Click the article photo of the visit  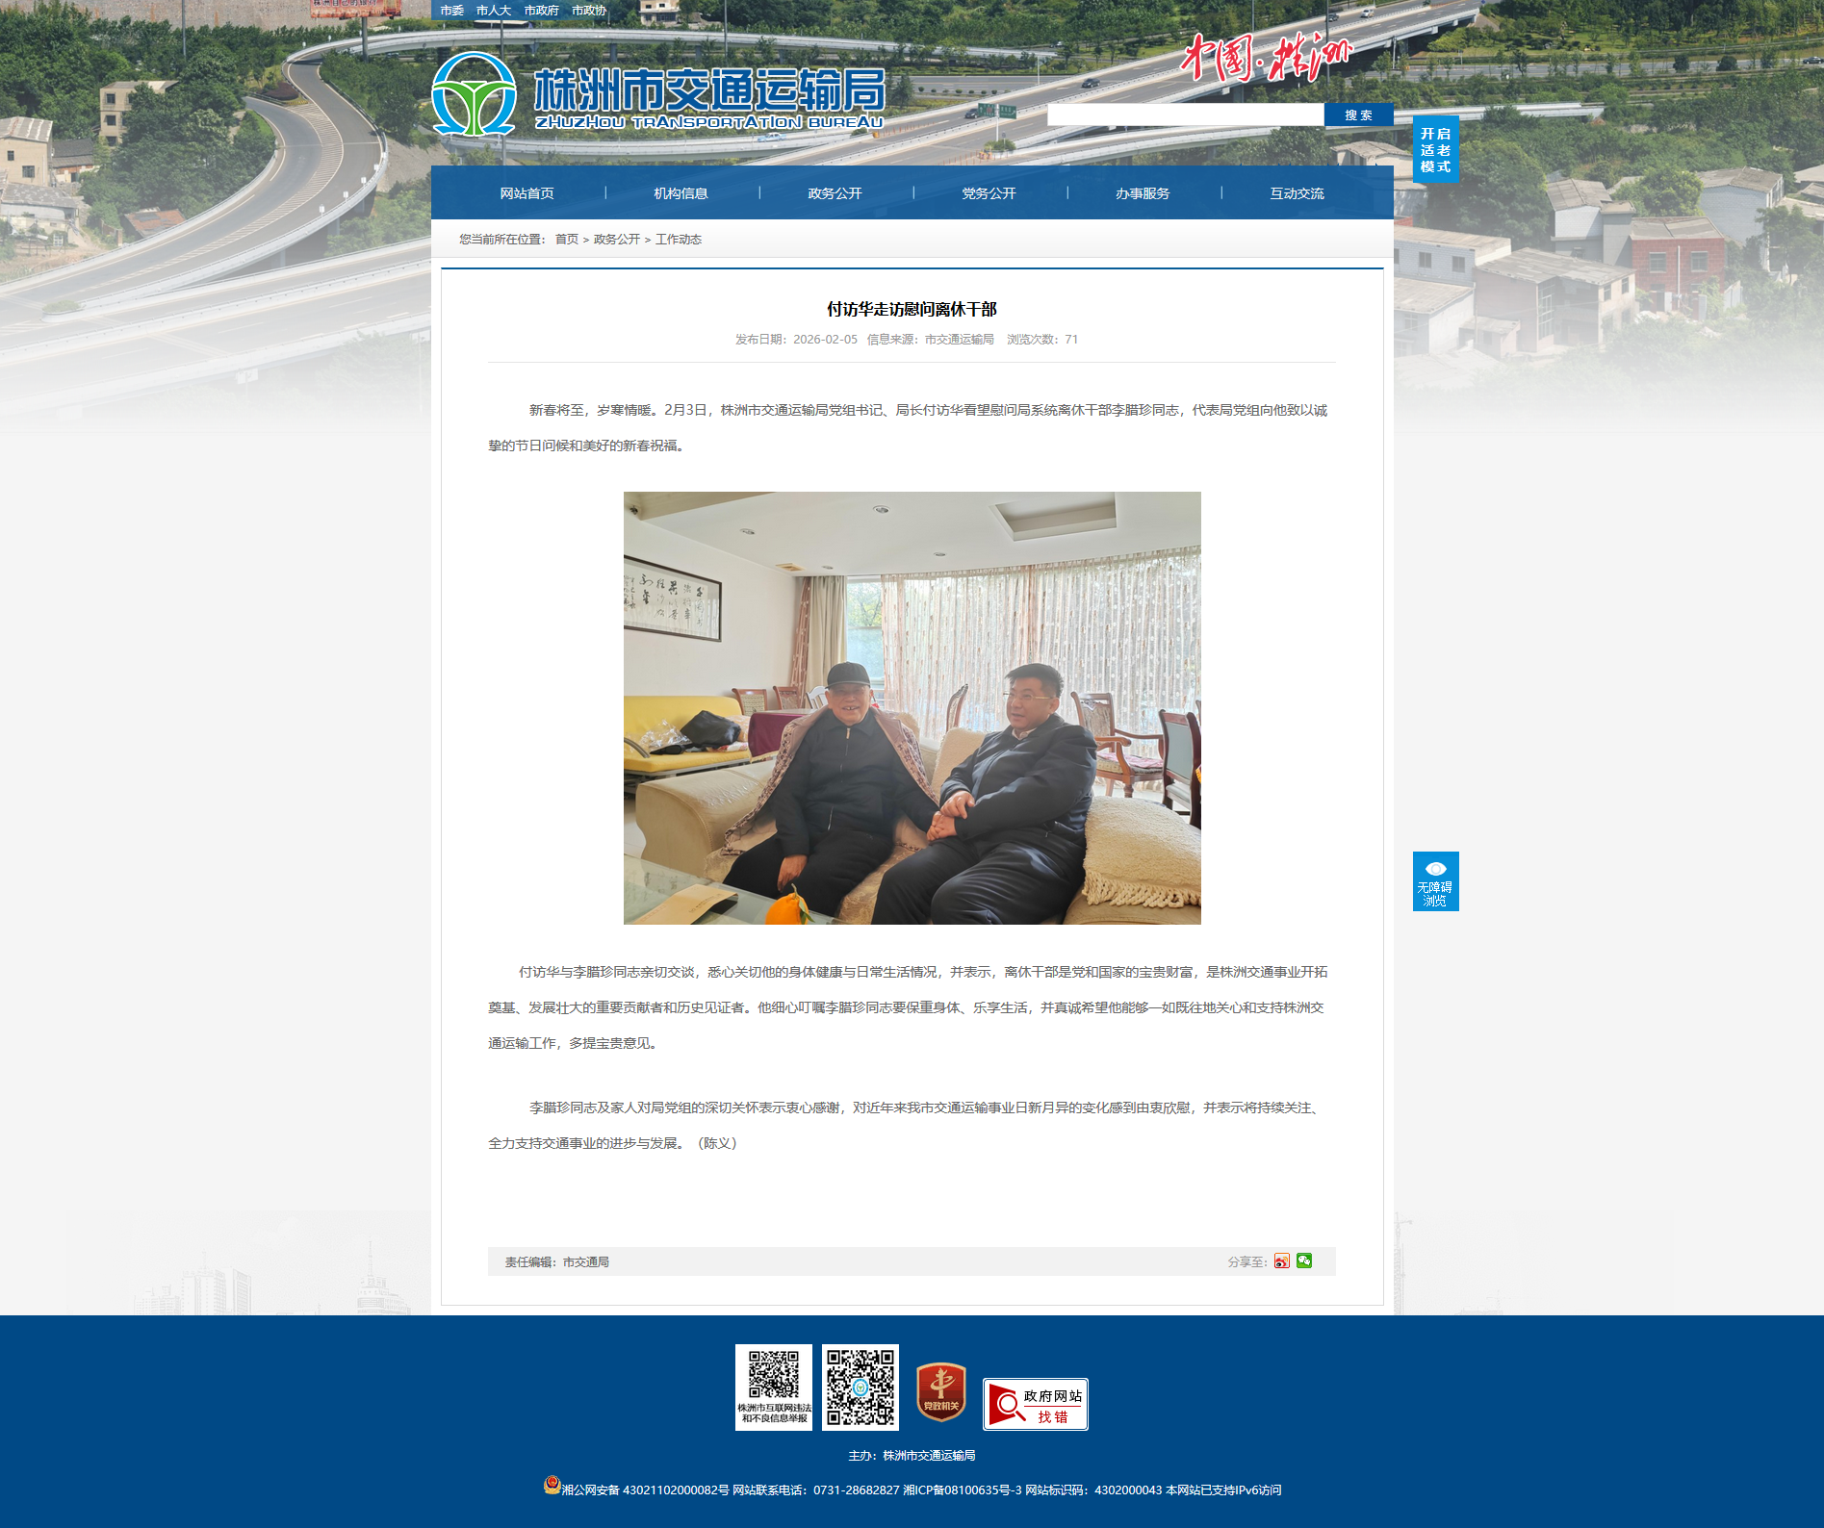[x=912, y=708]
